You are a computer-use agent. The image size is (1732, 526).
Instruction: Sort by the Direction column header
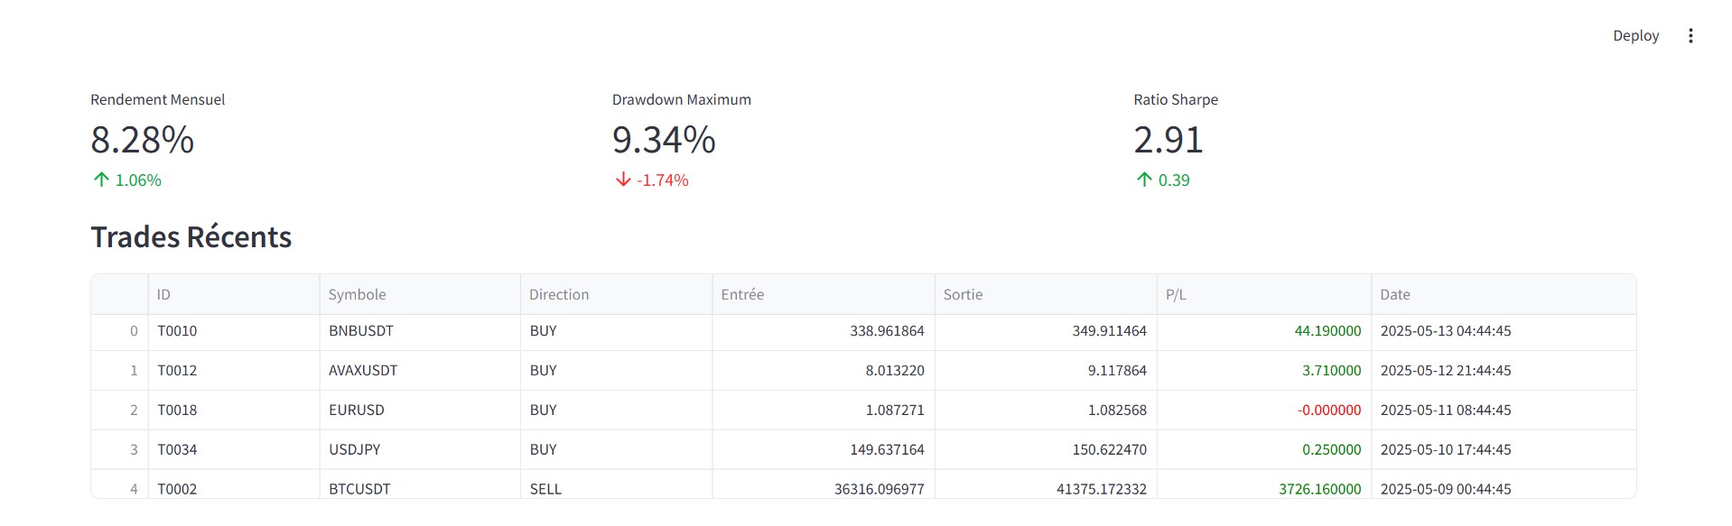616,294
